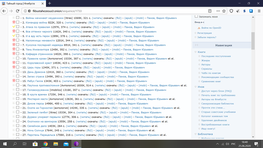The width and height of the screenshot is (263, 148).
Task: Click the Вход в систему button
Action: pyautogui.click(x=199, y=22)
